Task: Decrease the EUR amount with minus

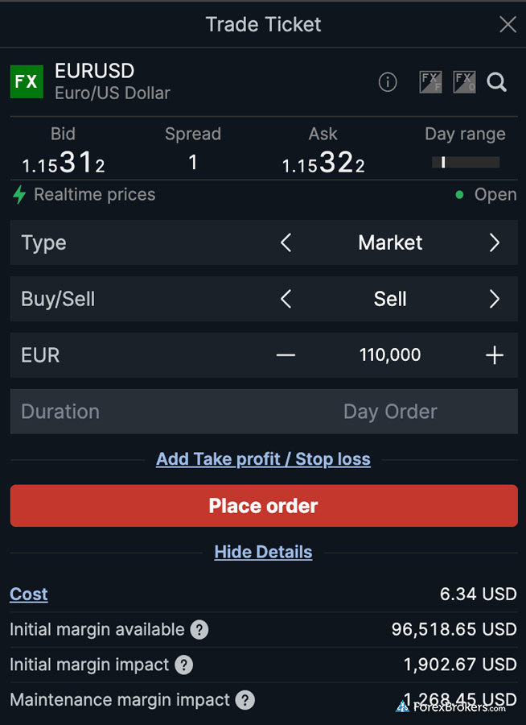Action: coord(286,355)
